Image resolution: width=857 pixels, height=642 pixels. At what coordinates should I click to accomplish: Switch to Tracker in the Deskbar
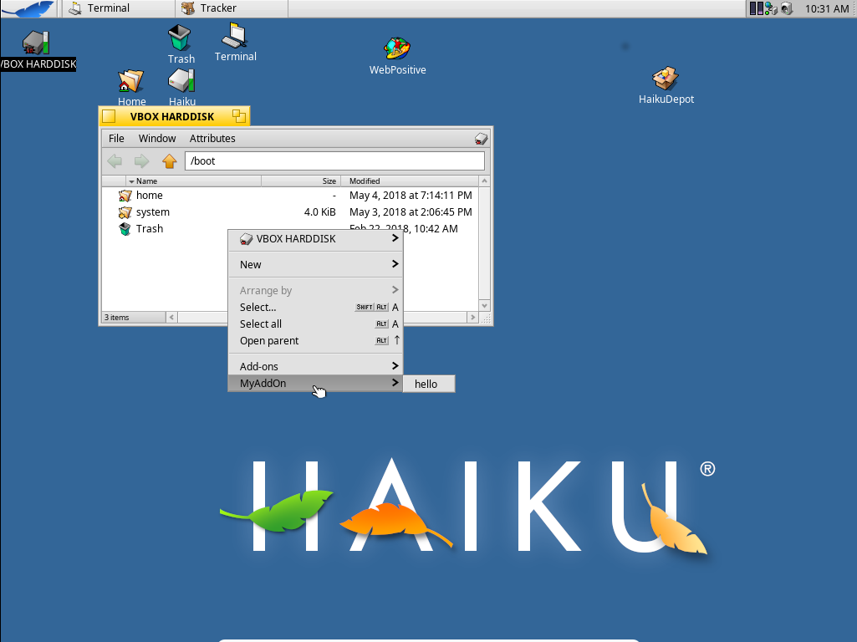pyautogui.click(x=232, y=8)
